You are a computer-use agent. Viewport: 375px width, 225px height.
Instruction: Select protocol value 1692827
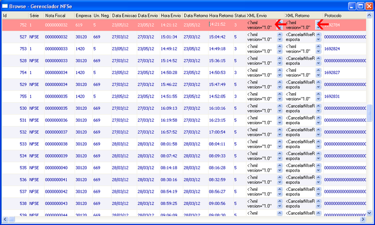(x=332, y=73)
